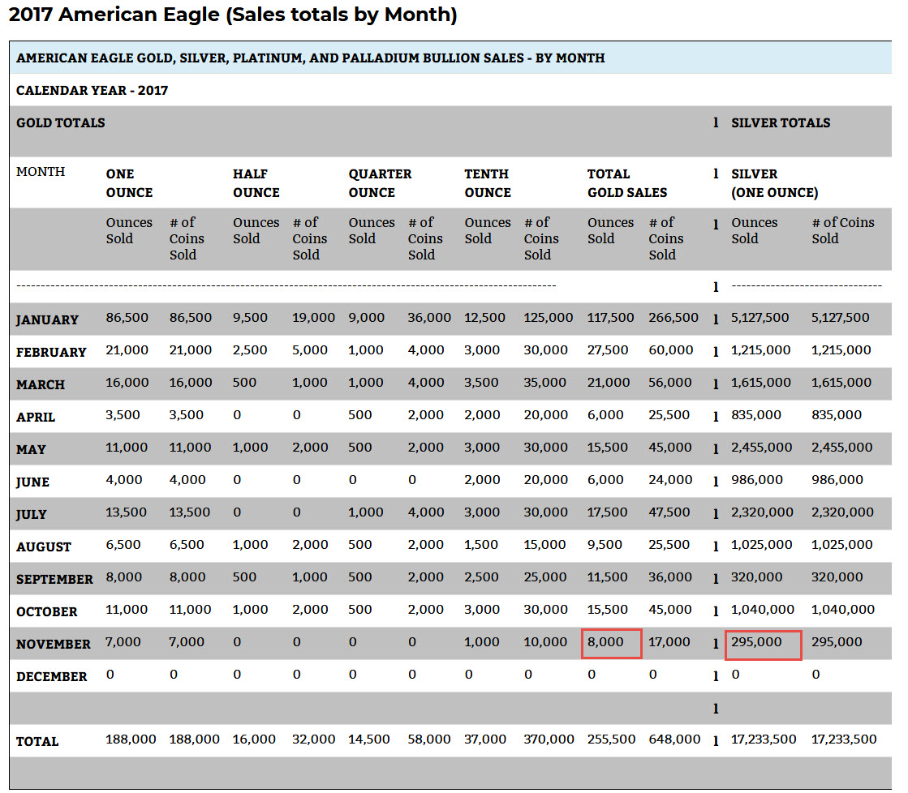Viewport: 908px width, 793px height.
Task: Click June silver ounces sold value 986,000
Action: pos(756,480)
